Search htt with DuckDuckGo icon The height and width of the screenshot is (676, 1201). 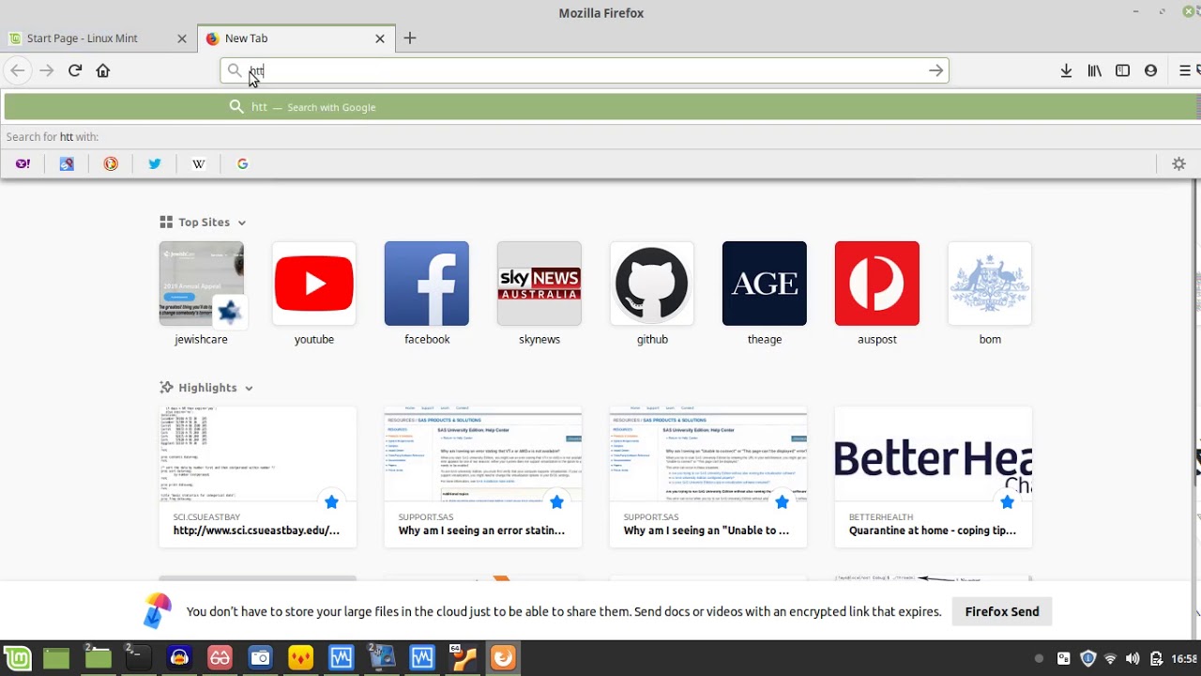111,163
